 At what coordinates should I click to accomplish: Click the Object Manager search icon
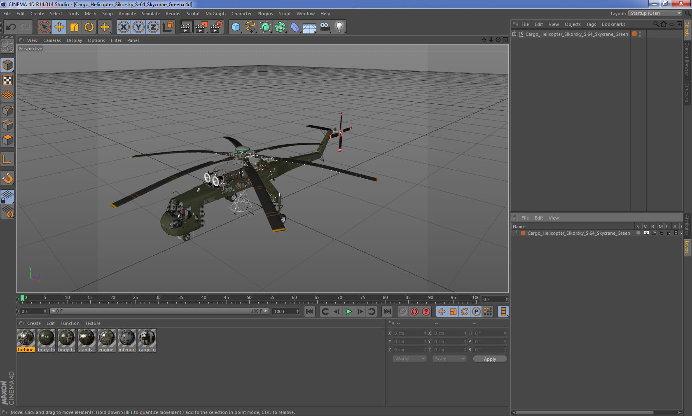656,24
